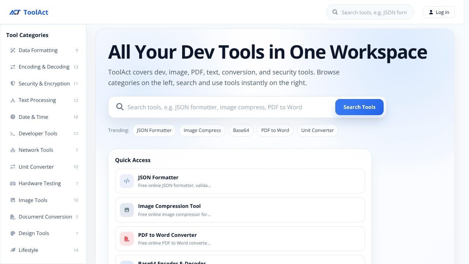Select the Base64 trending chip
The height and width of the screenshot is (264, 469).
[x=241, y=130]
